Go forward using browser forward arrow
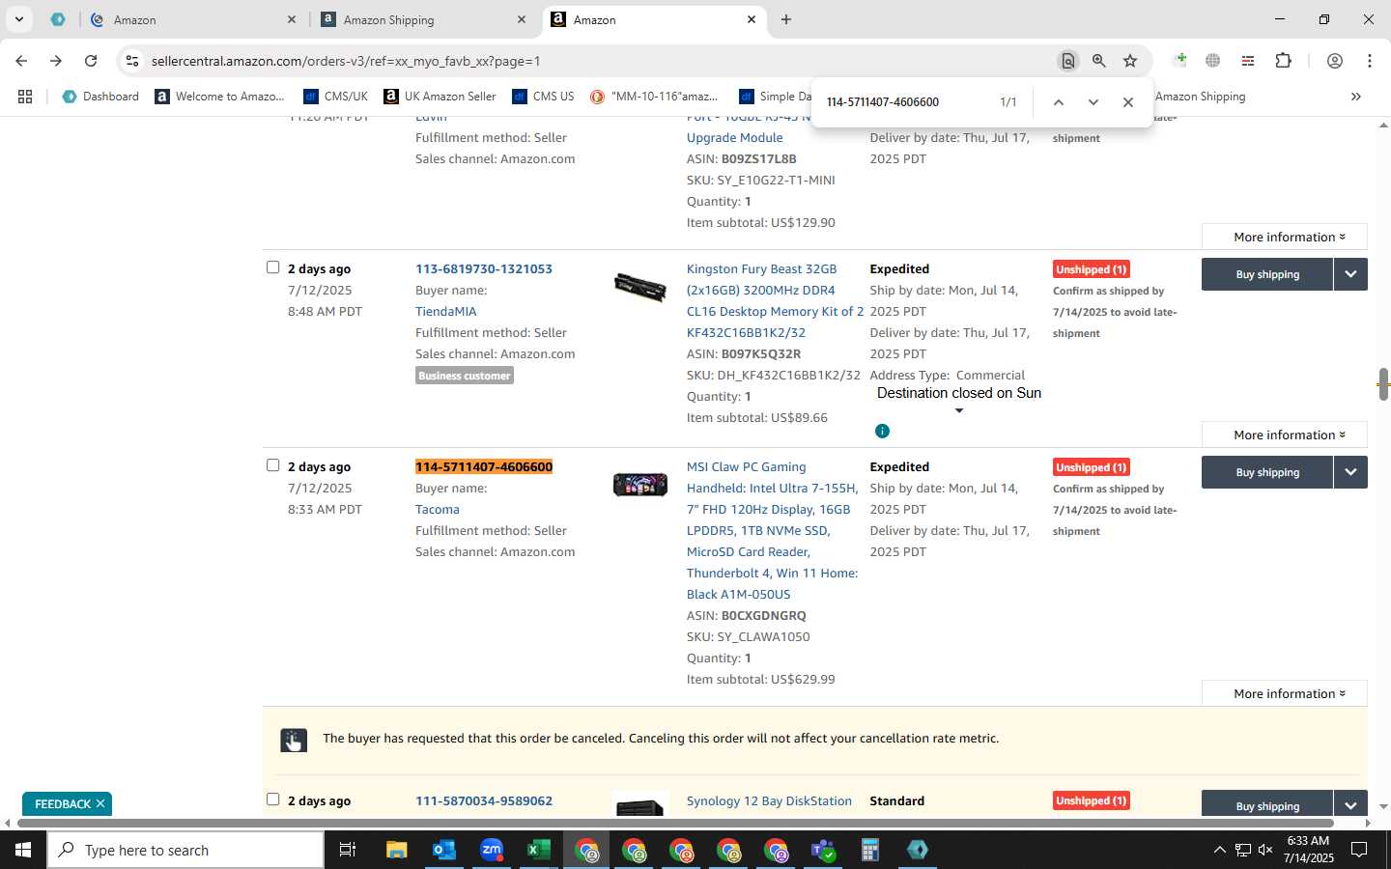This screenshot has width=1391, height=869. click(x=56, y=61)
